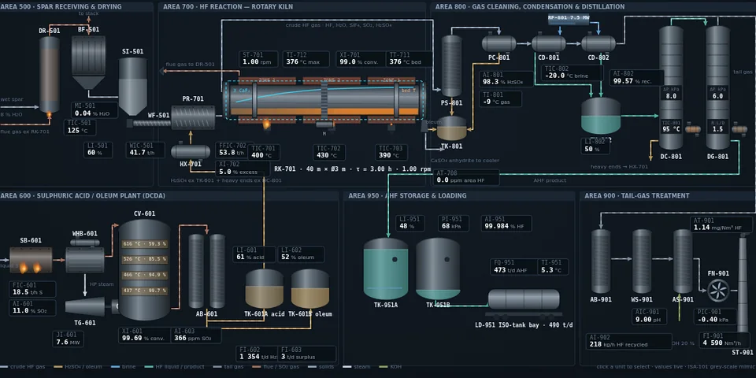Select the TK-601A acid tank

point(265,289)
